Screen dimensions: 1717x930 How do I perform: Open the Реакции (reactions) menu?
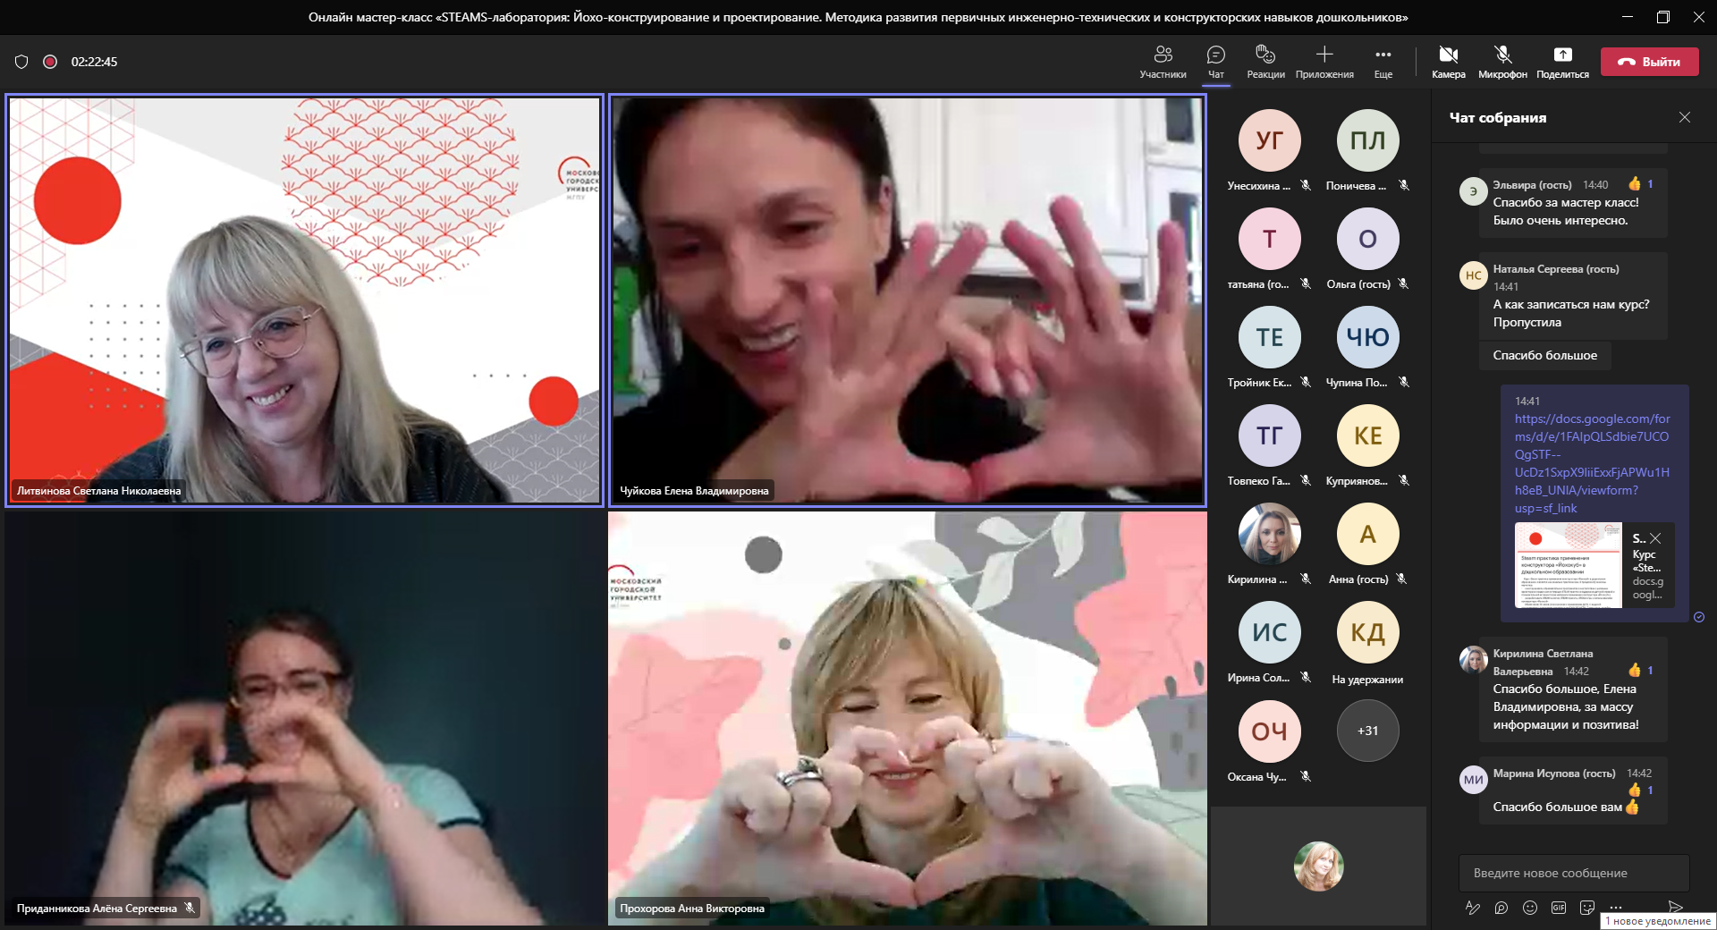tap(1265, 62)
